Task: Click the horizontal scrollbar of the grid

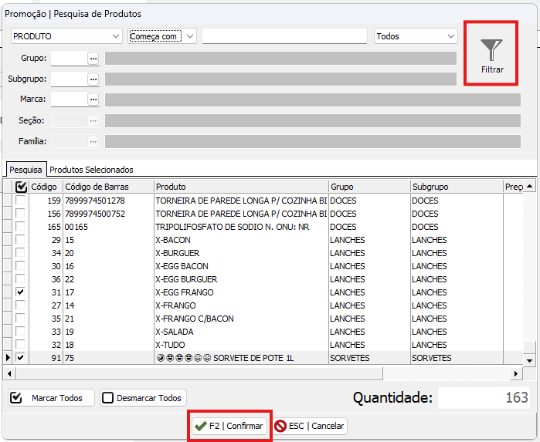Action: point(263,373)
